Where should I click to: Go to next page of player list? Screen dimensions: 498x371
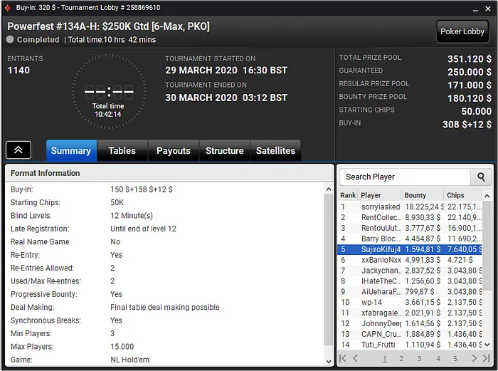tap(475, 358)
